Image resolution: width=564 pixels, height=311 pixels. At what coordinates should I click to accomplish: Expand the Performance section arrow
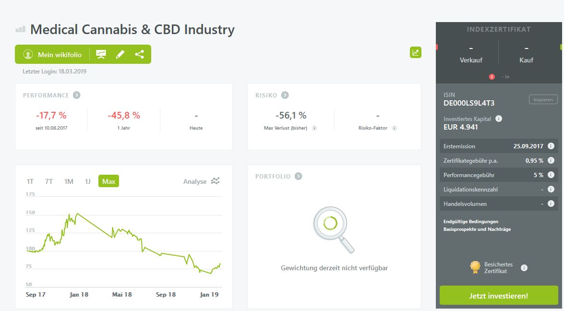77,95
